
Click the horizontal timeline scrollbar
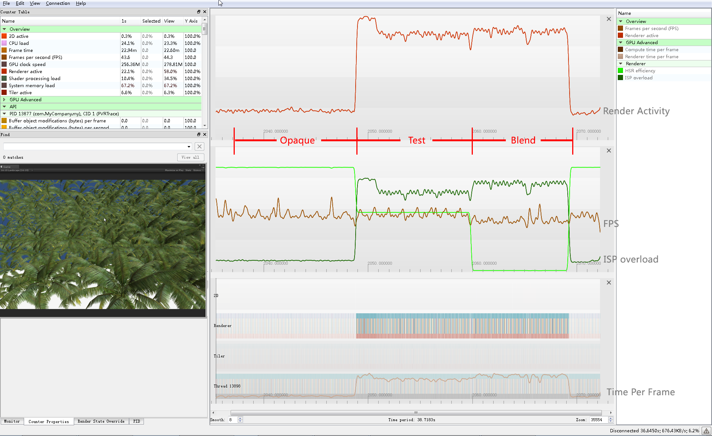tap(415, 413)
